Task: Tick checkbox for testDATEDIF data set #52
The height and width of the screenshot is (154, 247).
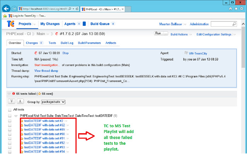Action: click(10, 125)
